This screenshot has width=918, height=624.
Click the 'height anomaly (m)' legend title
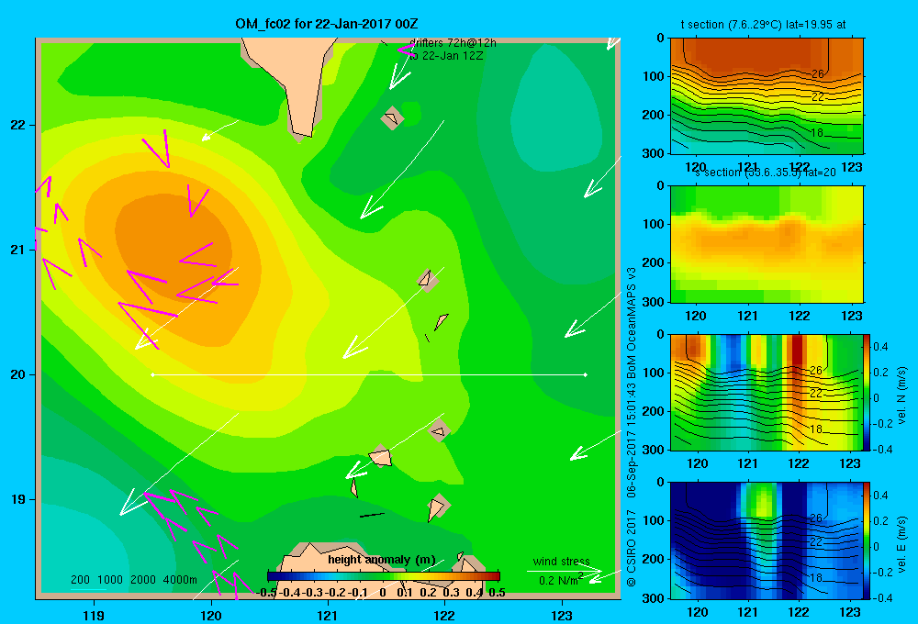382,560
